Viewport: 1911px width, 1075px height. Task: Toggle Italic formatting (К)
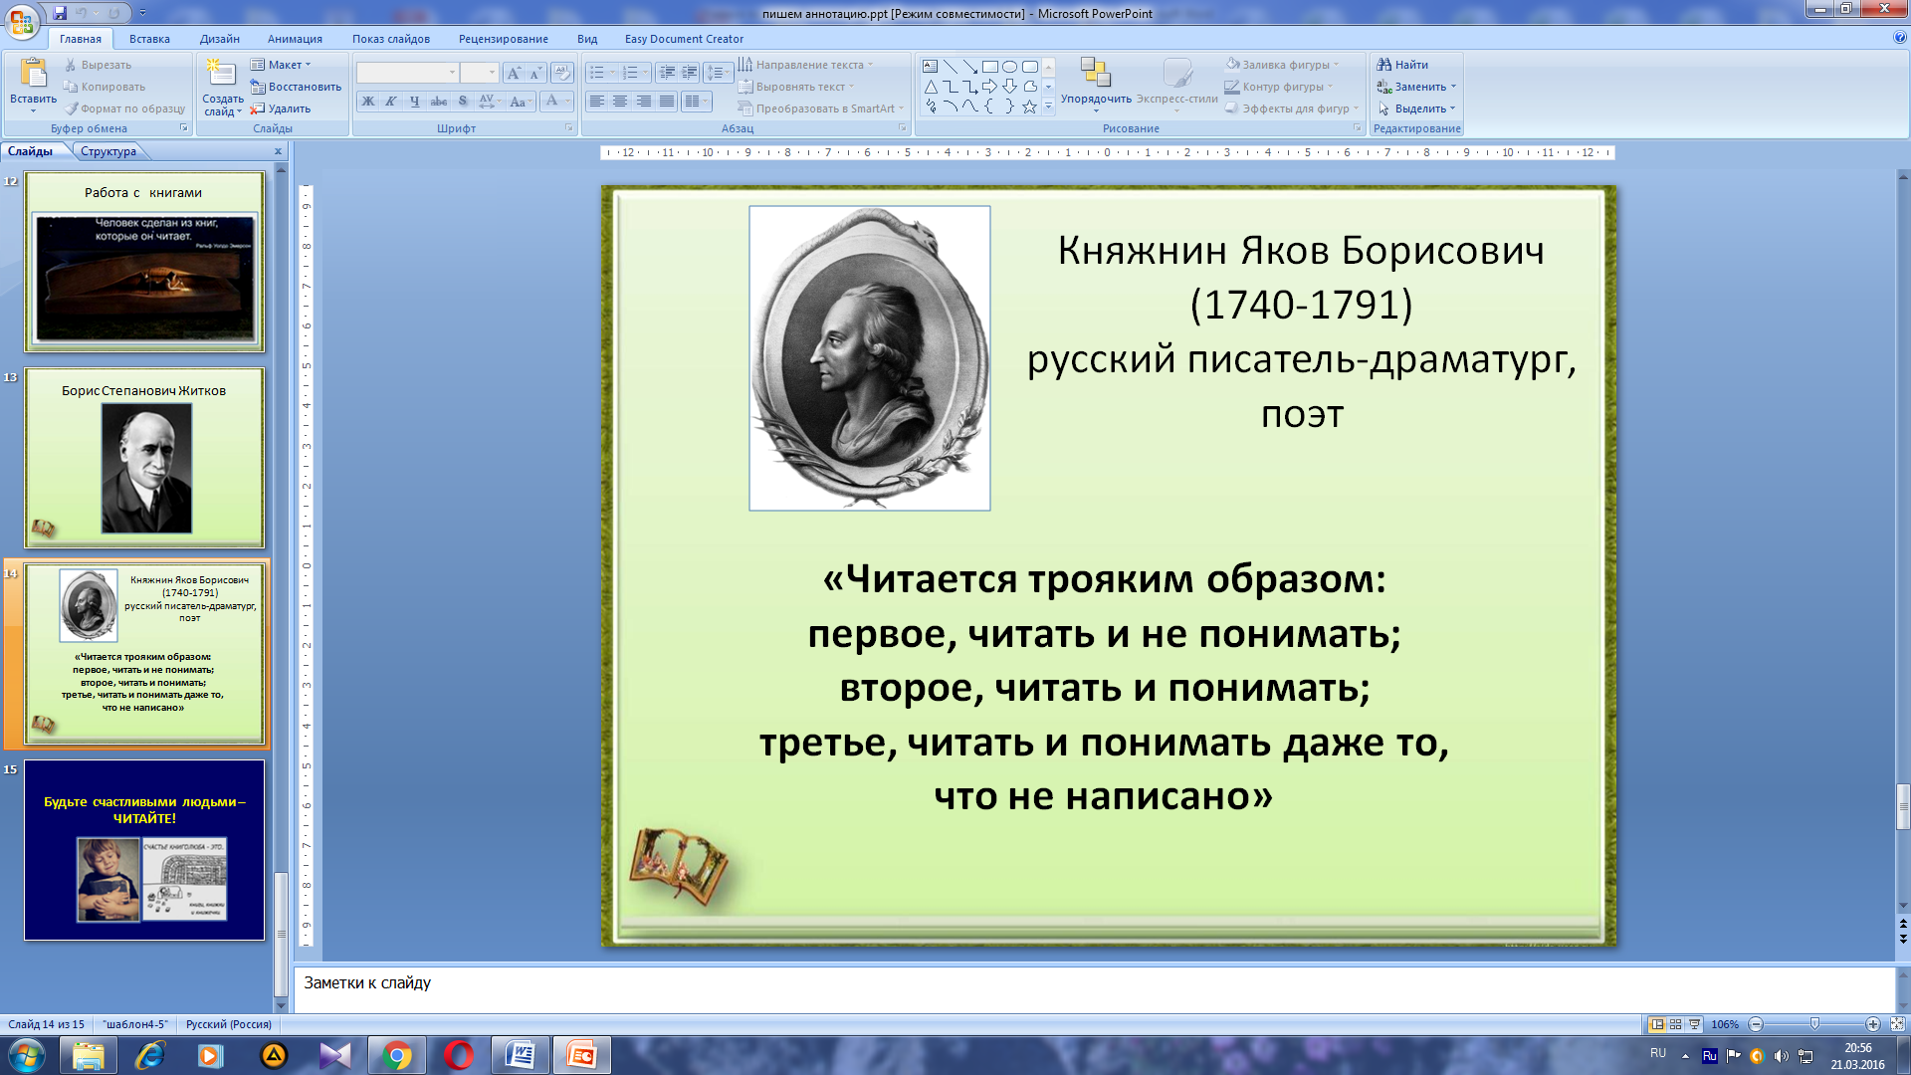point(391,102)
